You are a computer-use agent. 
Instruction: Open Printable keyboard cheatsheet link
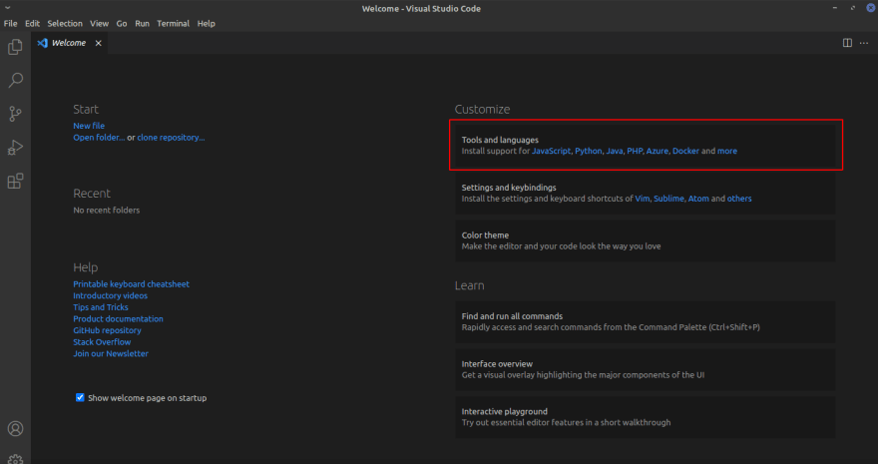(x=131, y=284)
